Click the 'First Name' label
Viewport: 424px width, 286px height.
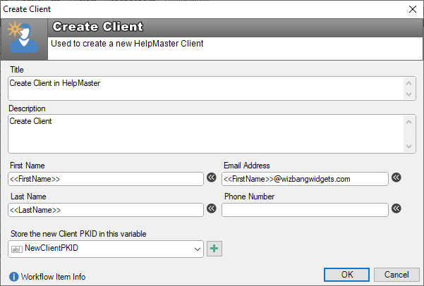[x=28, y=166]
